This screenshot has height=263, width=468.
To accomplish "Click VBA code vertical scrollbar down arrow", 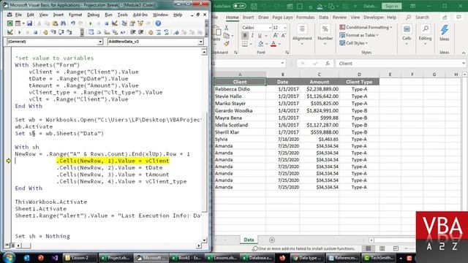I will 204,240.
